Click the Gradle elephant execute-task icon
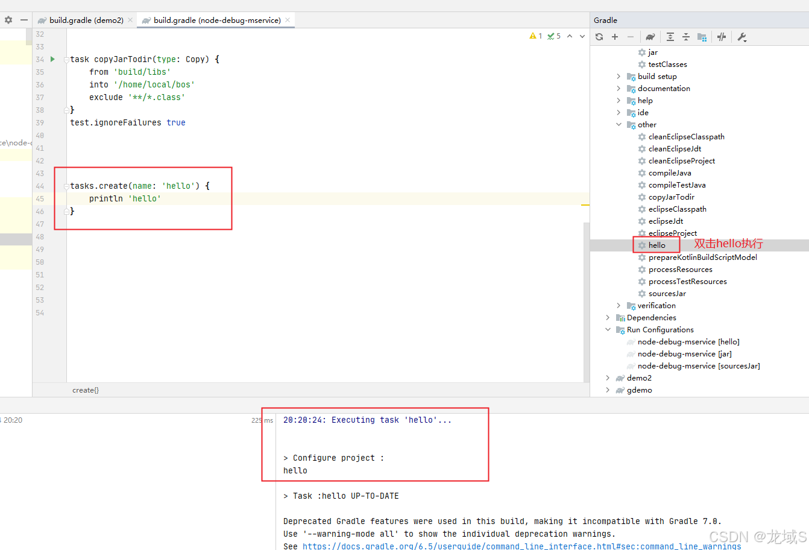809x550 pixels. [650, 37]
